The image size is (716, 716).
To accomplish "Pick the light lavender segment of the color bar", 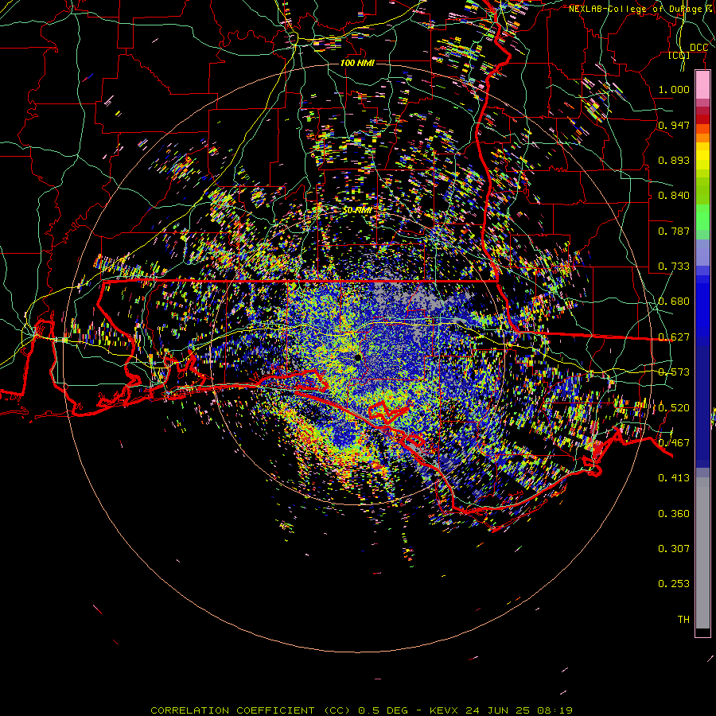I will pos(702,252).
